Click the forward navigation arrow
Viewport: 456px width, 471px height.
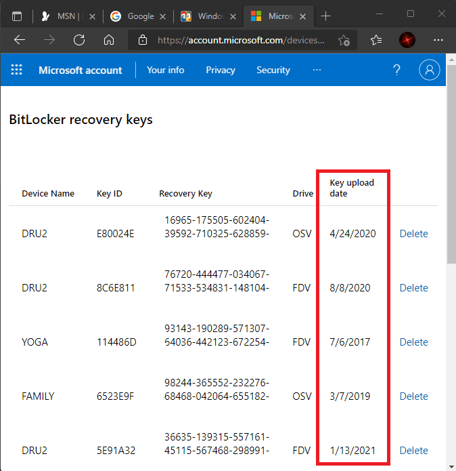49,40
